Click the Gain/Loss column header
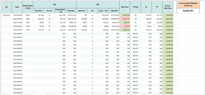 (125, 7)
